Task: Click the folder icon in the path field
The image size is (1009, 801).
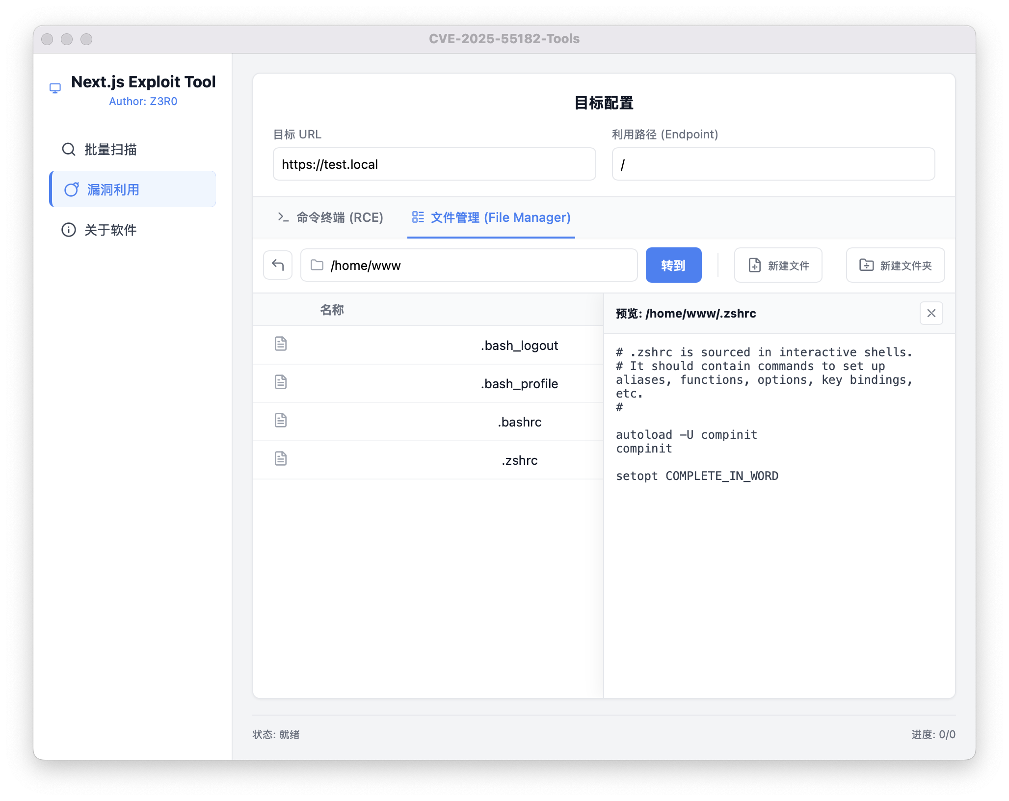Action: (317, 265)
